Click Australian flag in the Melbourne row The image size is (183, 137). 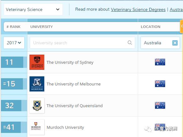click(160, 84)
